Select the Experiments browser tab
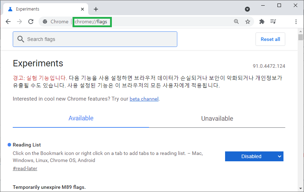This screenshot has width=304, height=192. pyautogui.click(x=46, y=9)
